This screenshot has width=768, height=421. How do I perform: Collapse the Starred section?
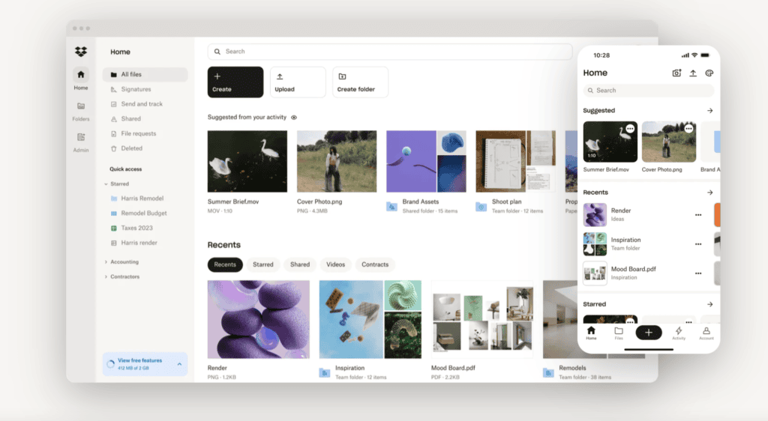pyautogui.click(x=106, y=184)
